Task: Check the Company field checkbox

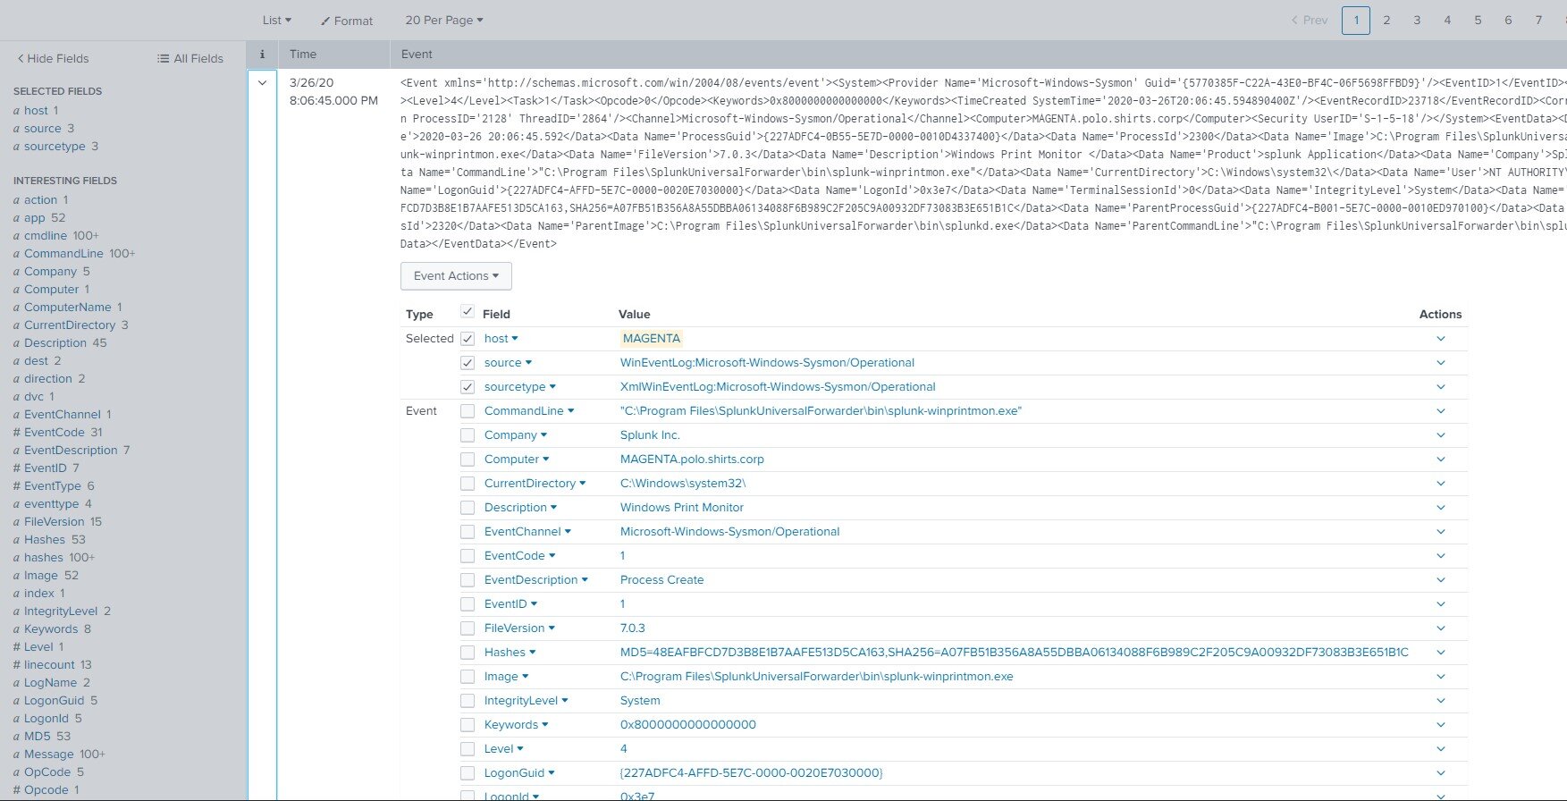Action: (x=467, y=435)
